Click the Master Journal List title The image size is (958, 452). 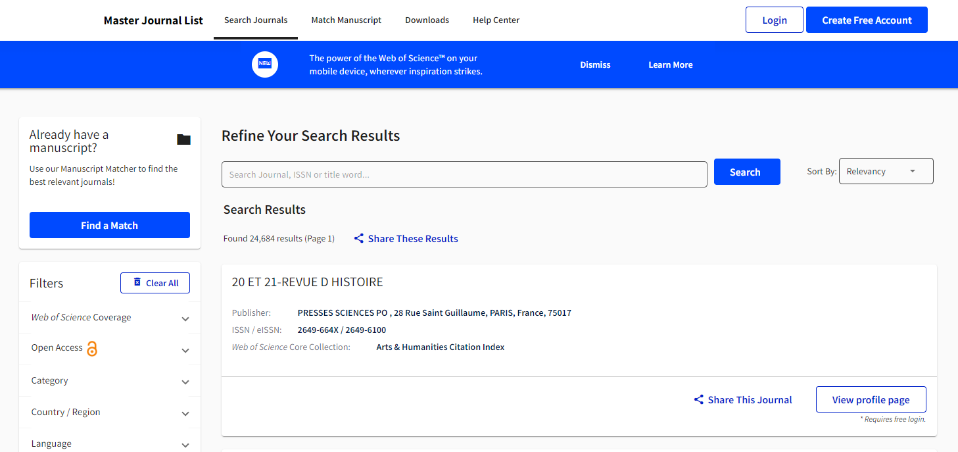[153, 20]
